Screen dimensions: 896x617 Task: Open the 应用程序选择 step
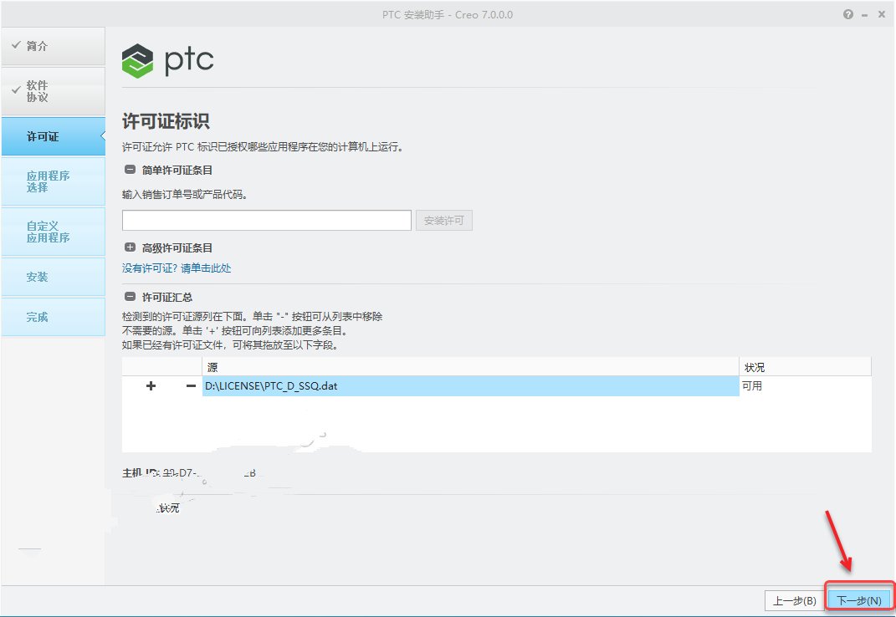pos(54,181)
